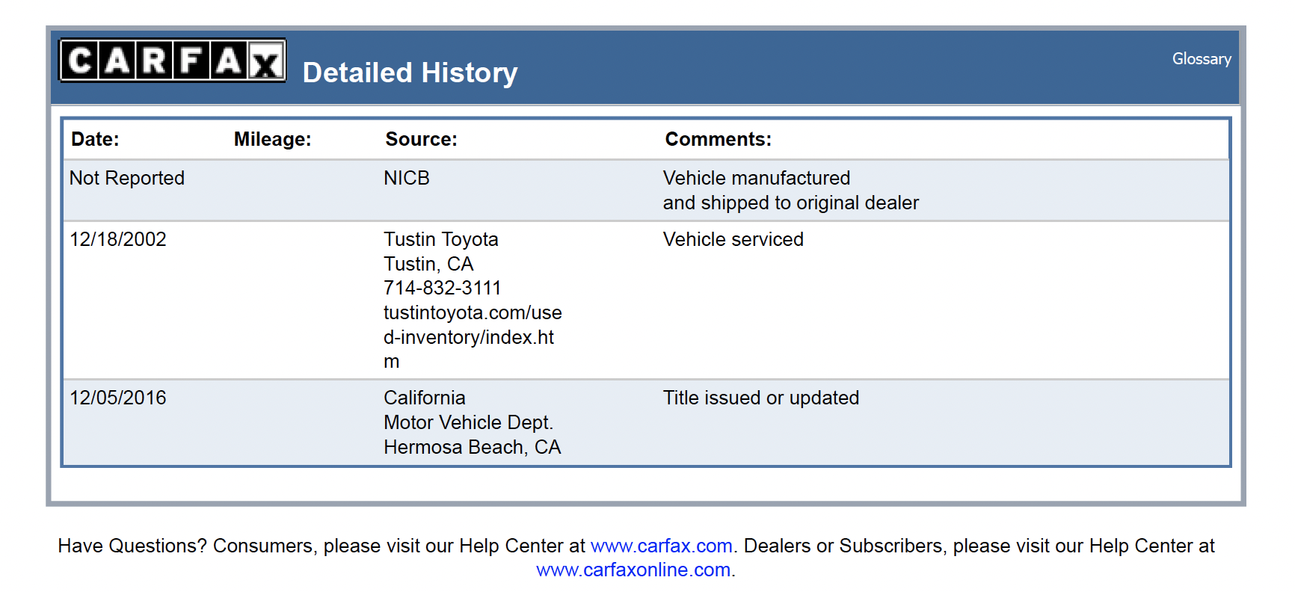Click the 714-832-3111 phone number
1295x592 pixels.
click(443, 288)
